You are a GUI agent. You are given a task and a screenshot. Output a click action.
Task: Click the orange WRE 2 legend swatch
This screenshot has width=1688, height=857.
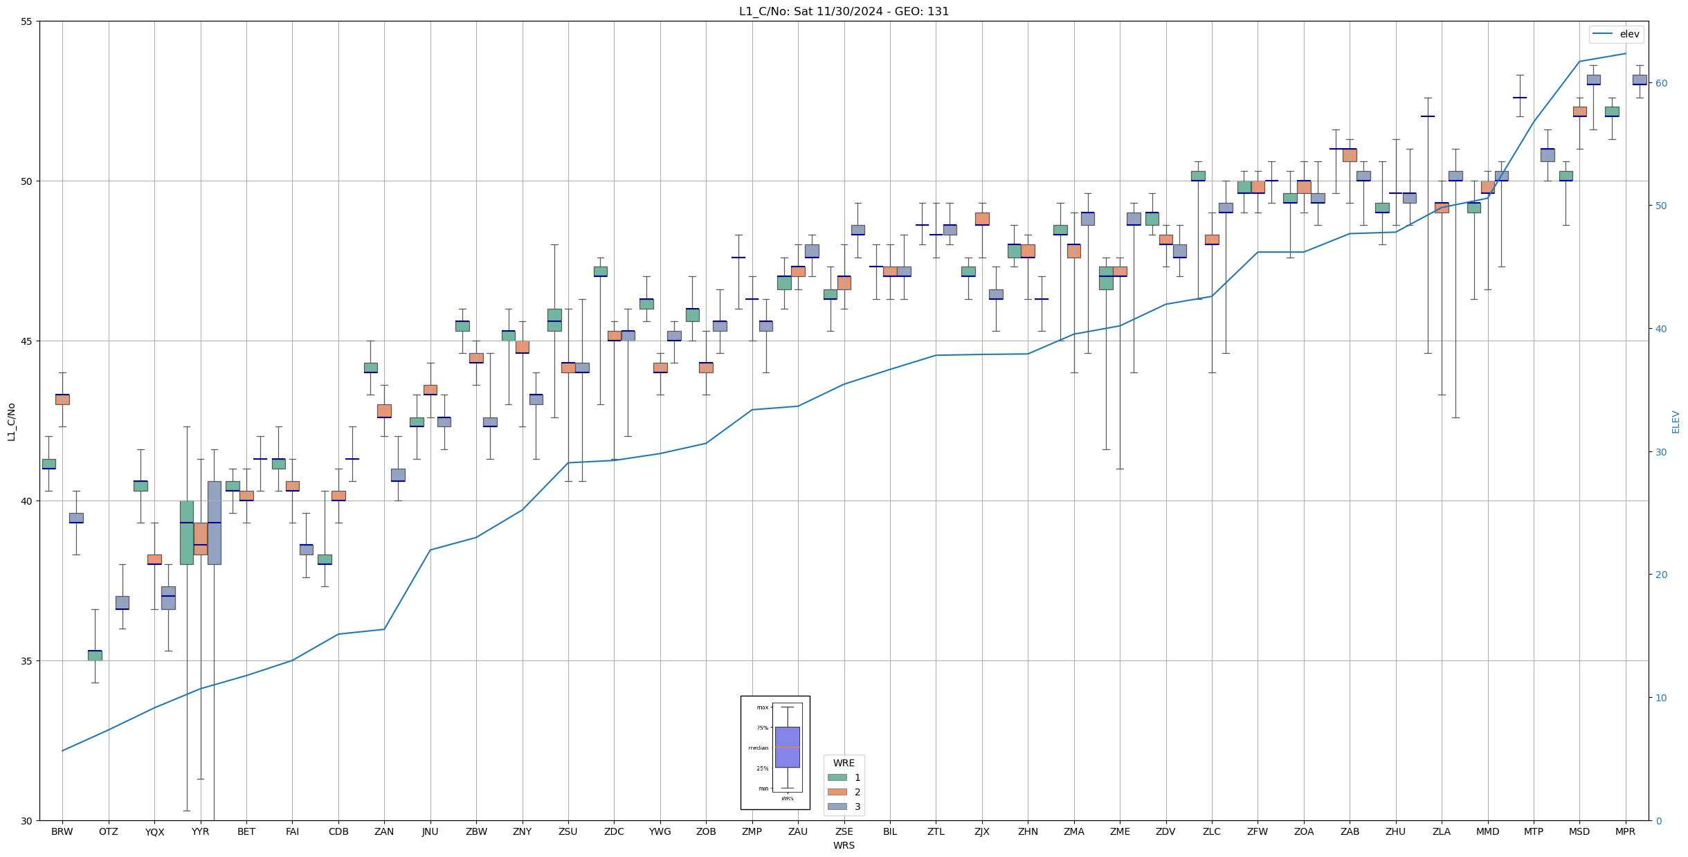point(837,792)
